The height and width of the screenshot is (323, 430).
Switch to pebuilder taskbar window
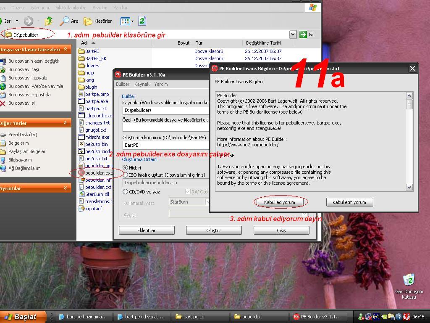point(259,317)
